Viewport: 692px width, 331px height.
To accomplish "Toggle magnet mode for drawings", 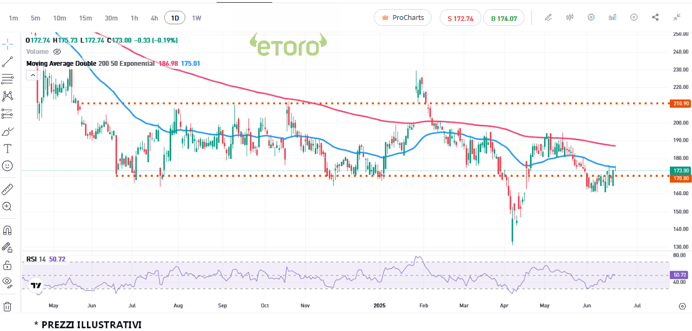I will click(8, 230).
